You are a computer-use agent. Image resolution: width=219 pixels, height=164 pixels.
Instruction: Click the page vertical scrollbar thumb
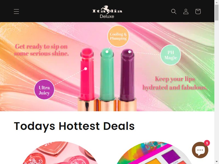click(x=217, y=13)
